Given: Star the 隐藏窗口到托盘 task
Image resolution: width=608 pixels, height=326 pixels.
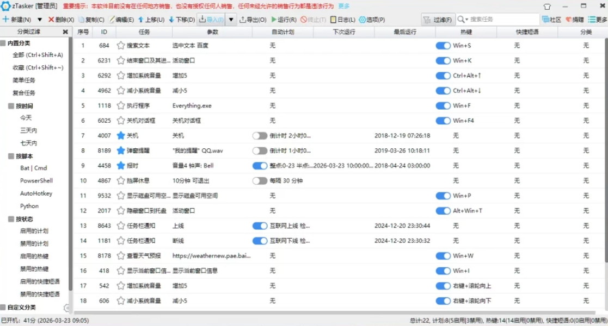Looking at the screenshot, I should point(121,211).
